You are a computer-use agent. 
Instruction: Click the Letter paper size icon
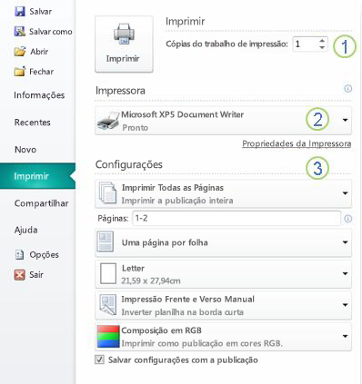[x=108, y=273]
